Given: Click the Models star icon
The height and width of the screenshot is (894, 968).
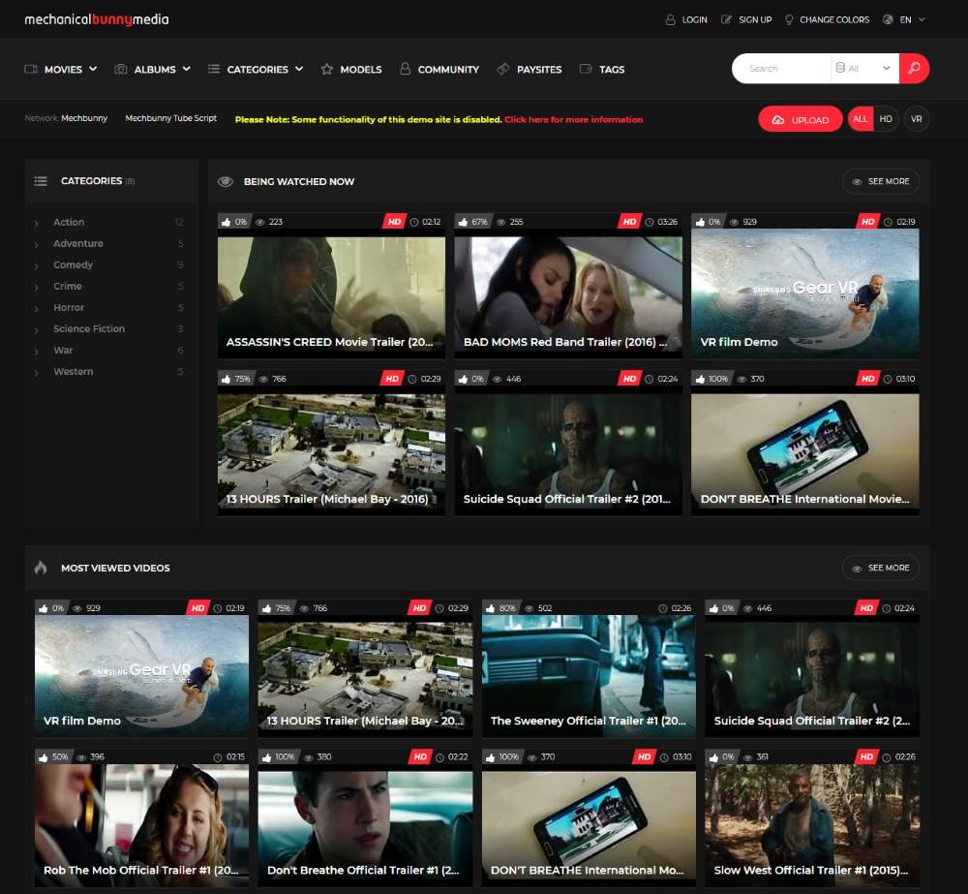Looking at the screenshot, I should (x=326, y=69).
